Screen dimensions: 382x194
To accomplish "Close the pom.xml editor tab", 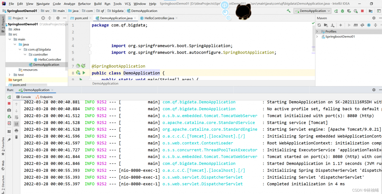I will [x=91, y=18].
